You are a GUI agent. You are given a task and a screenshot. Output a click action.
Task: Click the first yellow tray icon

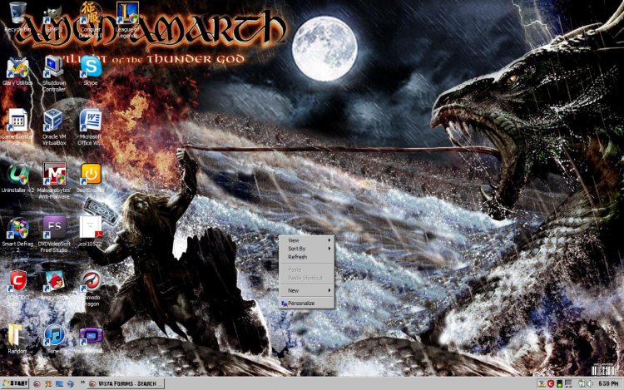point(542,383)
